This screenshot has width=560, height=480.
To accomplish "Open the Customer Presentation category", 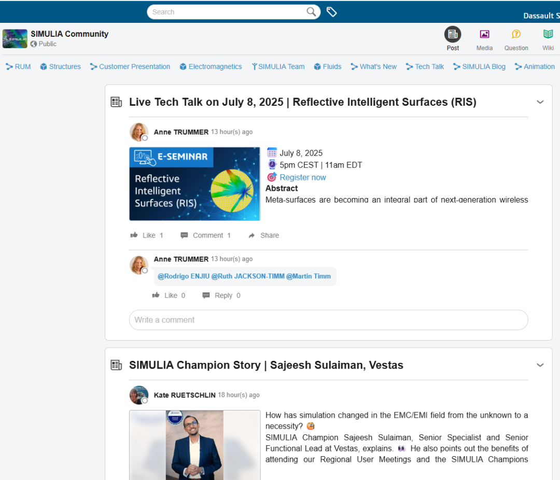I will pos(130,66).
